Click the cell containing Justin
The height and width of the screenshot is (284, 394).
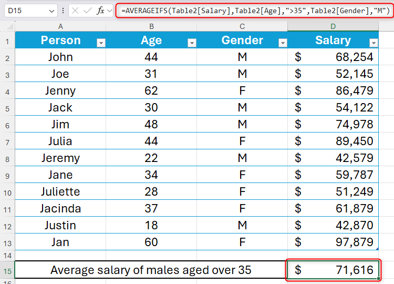(x=60, y=226)
